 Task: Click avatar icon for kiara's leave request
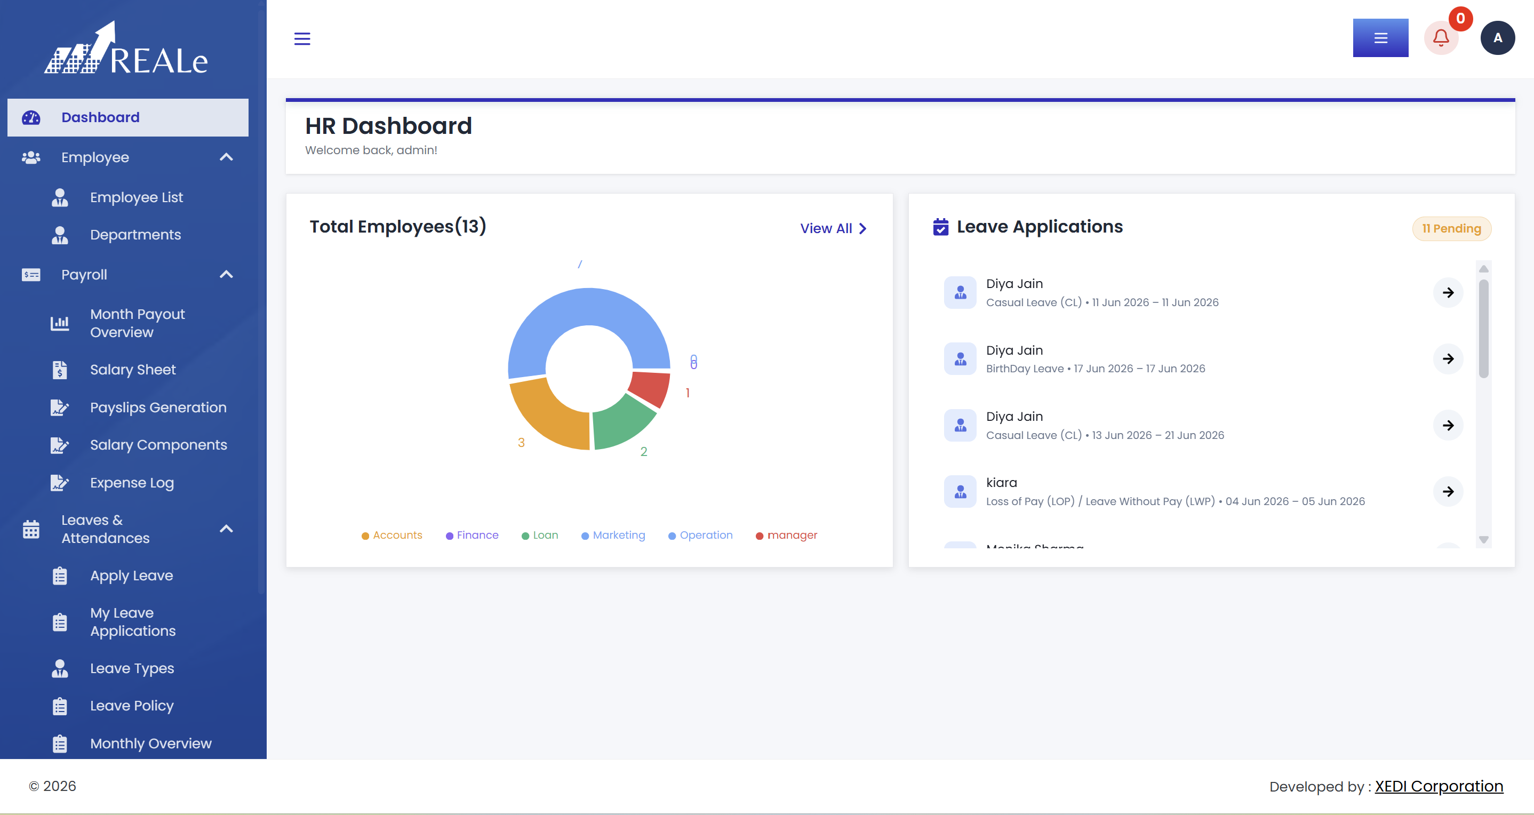960,491
